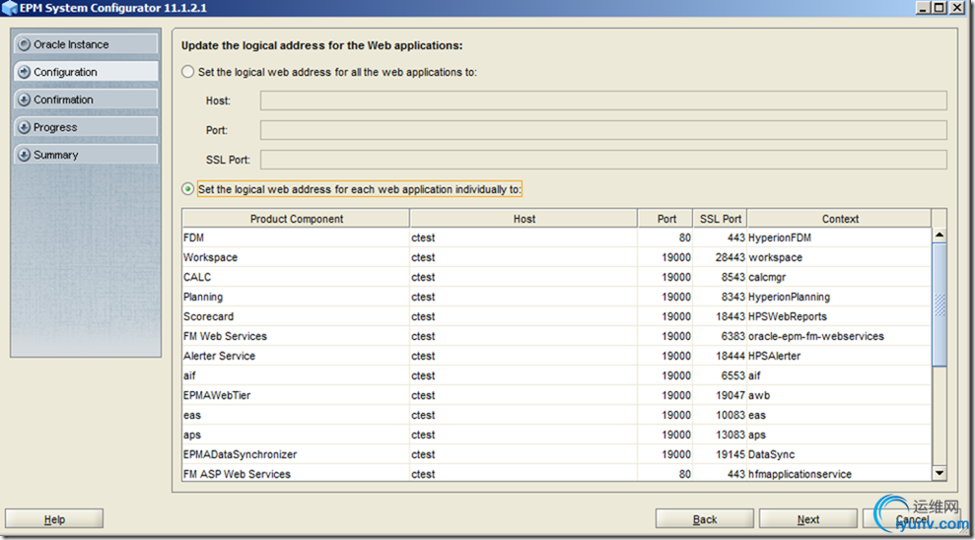The width and height of the screenshot is (975, 540).
Task: Select the aps product component cell
Action: coord(296,435)
